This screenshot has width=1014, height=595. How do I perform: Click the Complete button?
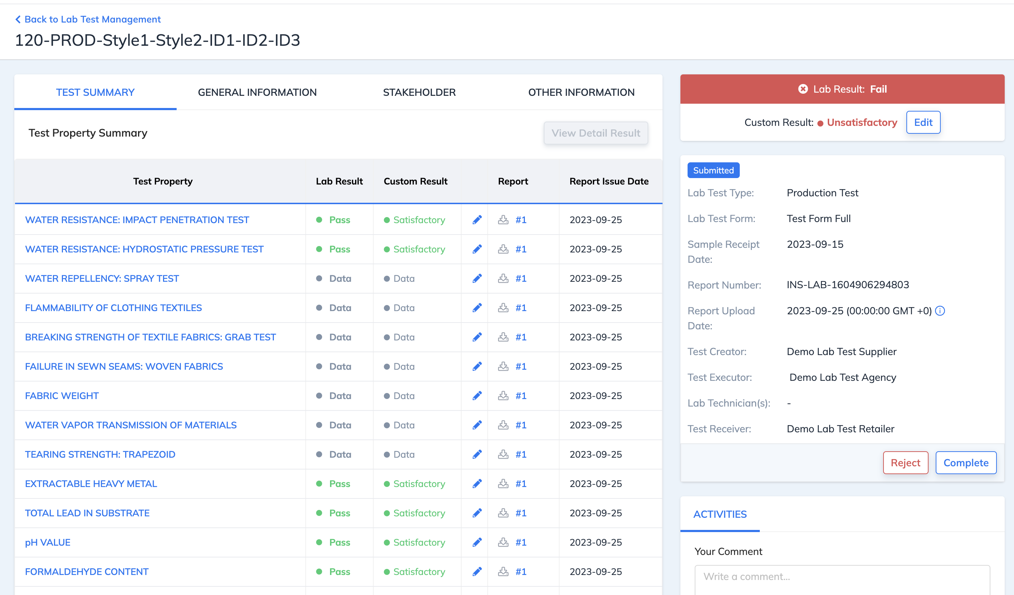point(966,463)
